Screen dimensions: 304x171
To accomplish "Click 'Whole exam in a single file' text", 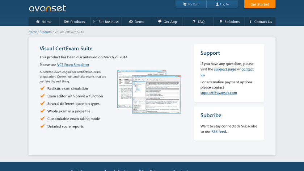I will click(69, 111).
